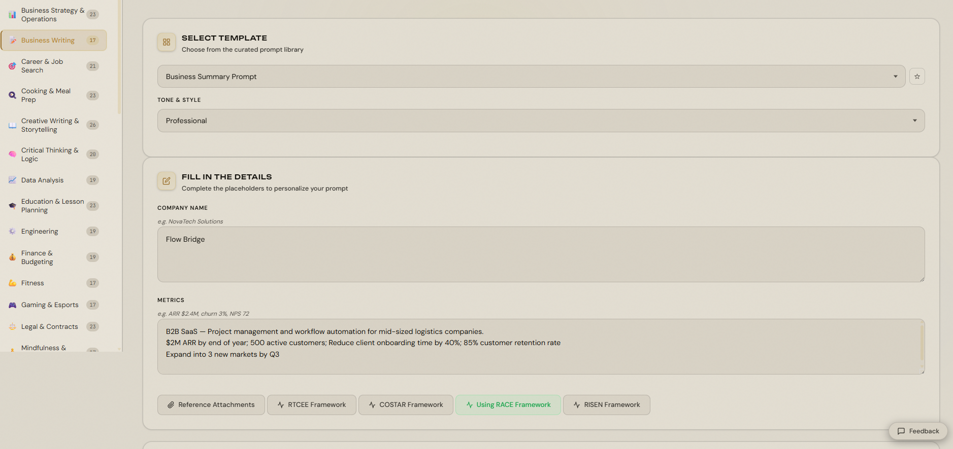Viewport: 953px width, 449px height.
Task: Select the Business Writing category
Action: pos(53,41)
